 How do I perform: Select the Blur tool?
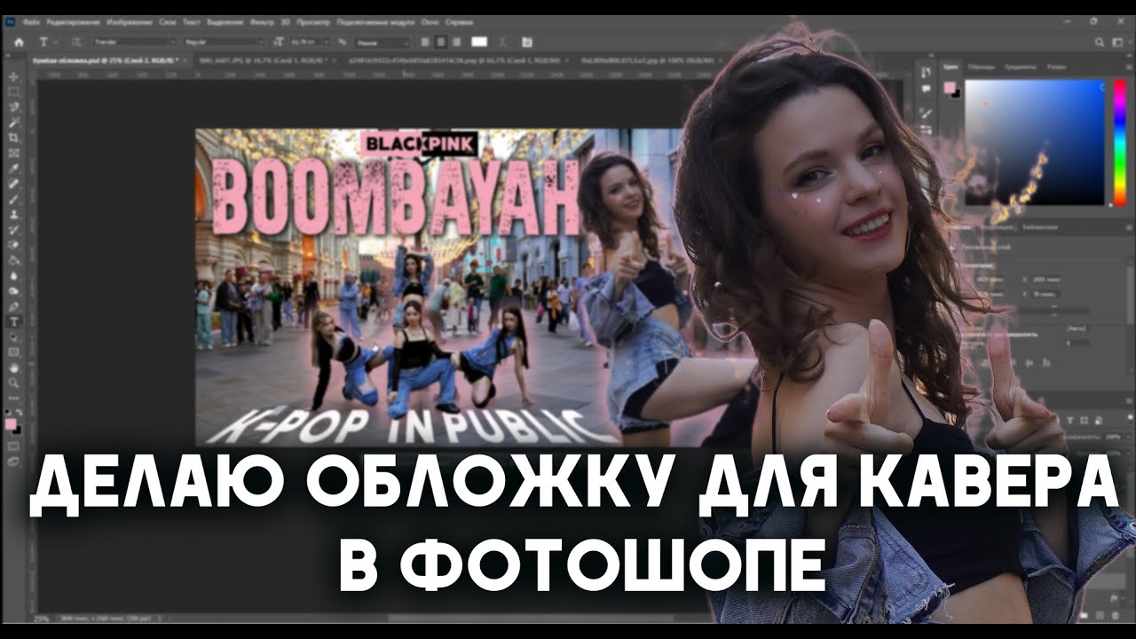pyautogui.click(x=14, y=275)
